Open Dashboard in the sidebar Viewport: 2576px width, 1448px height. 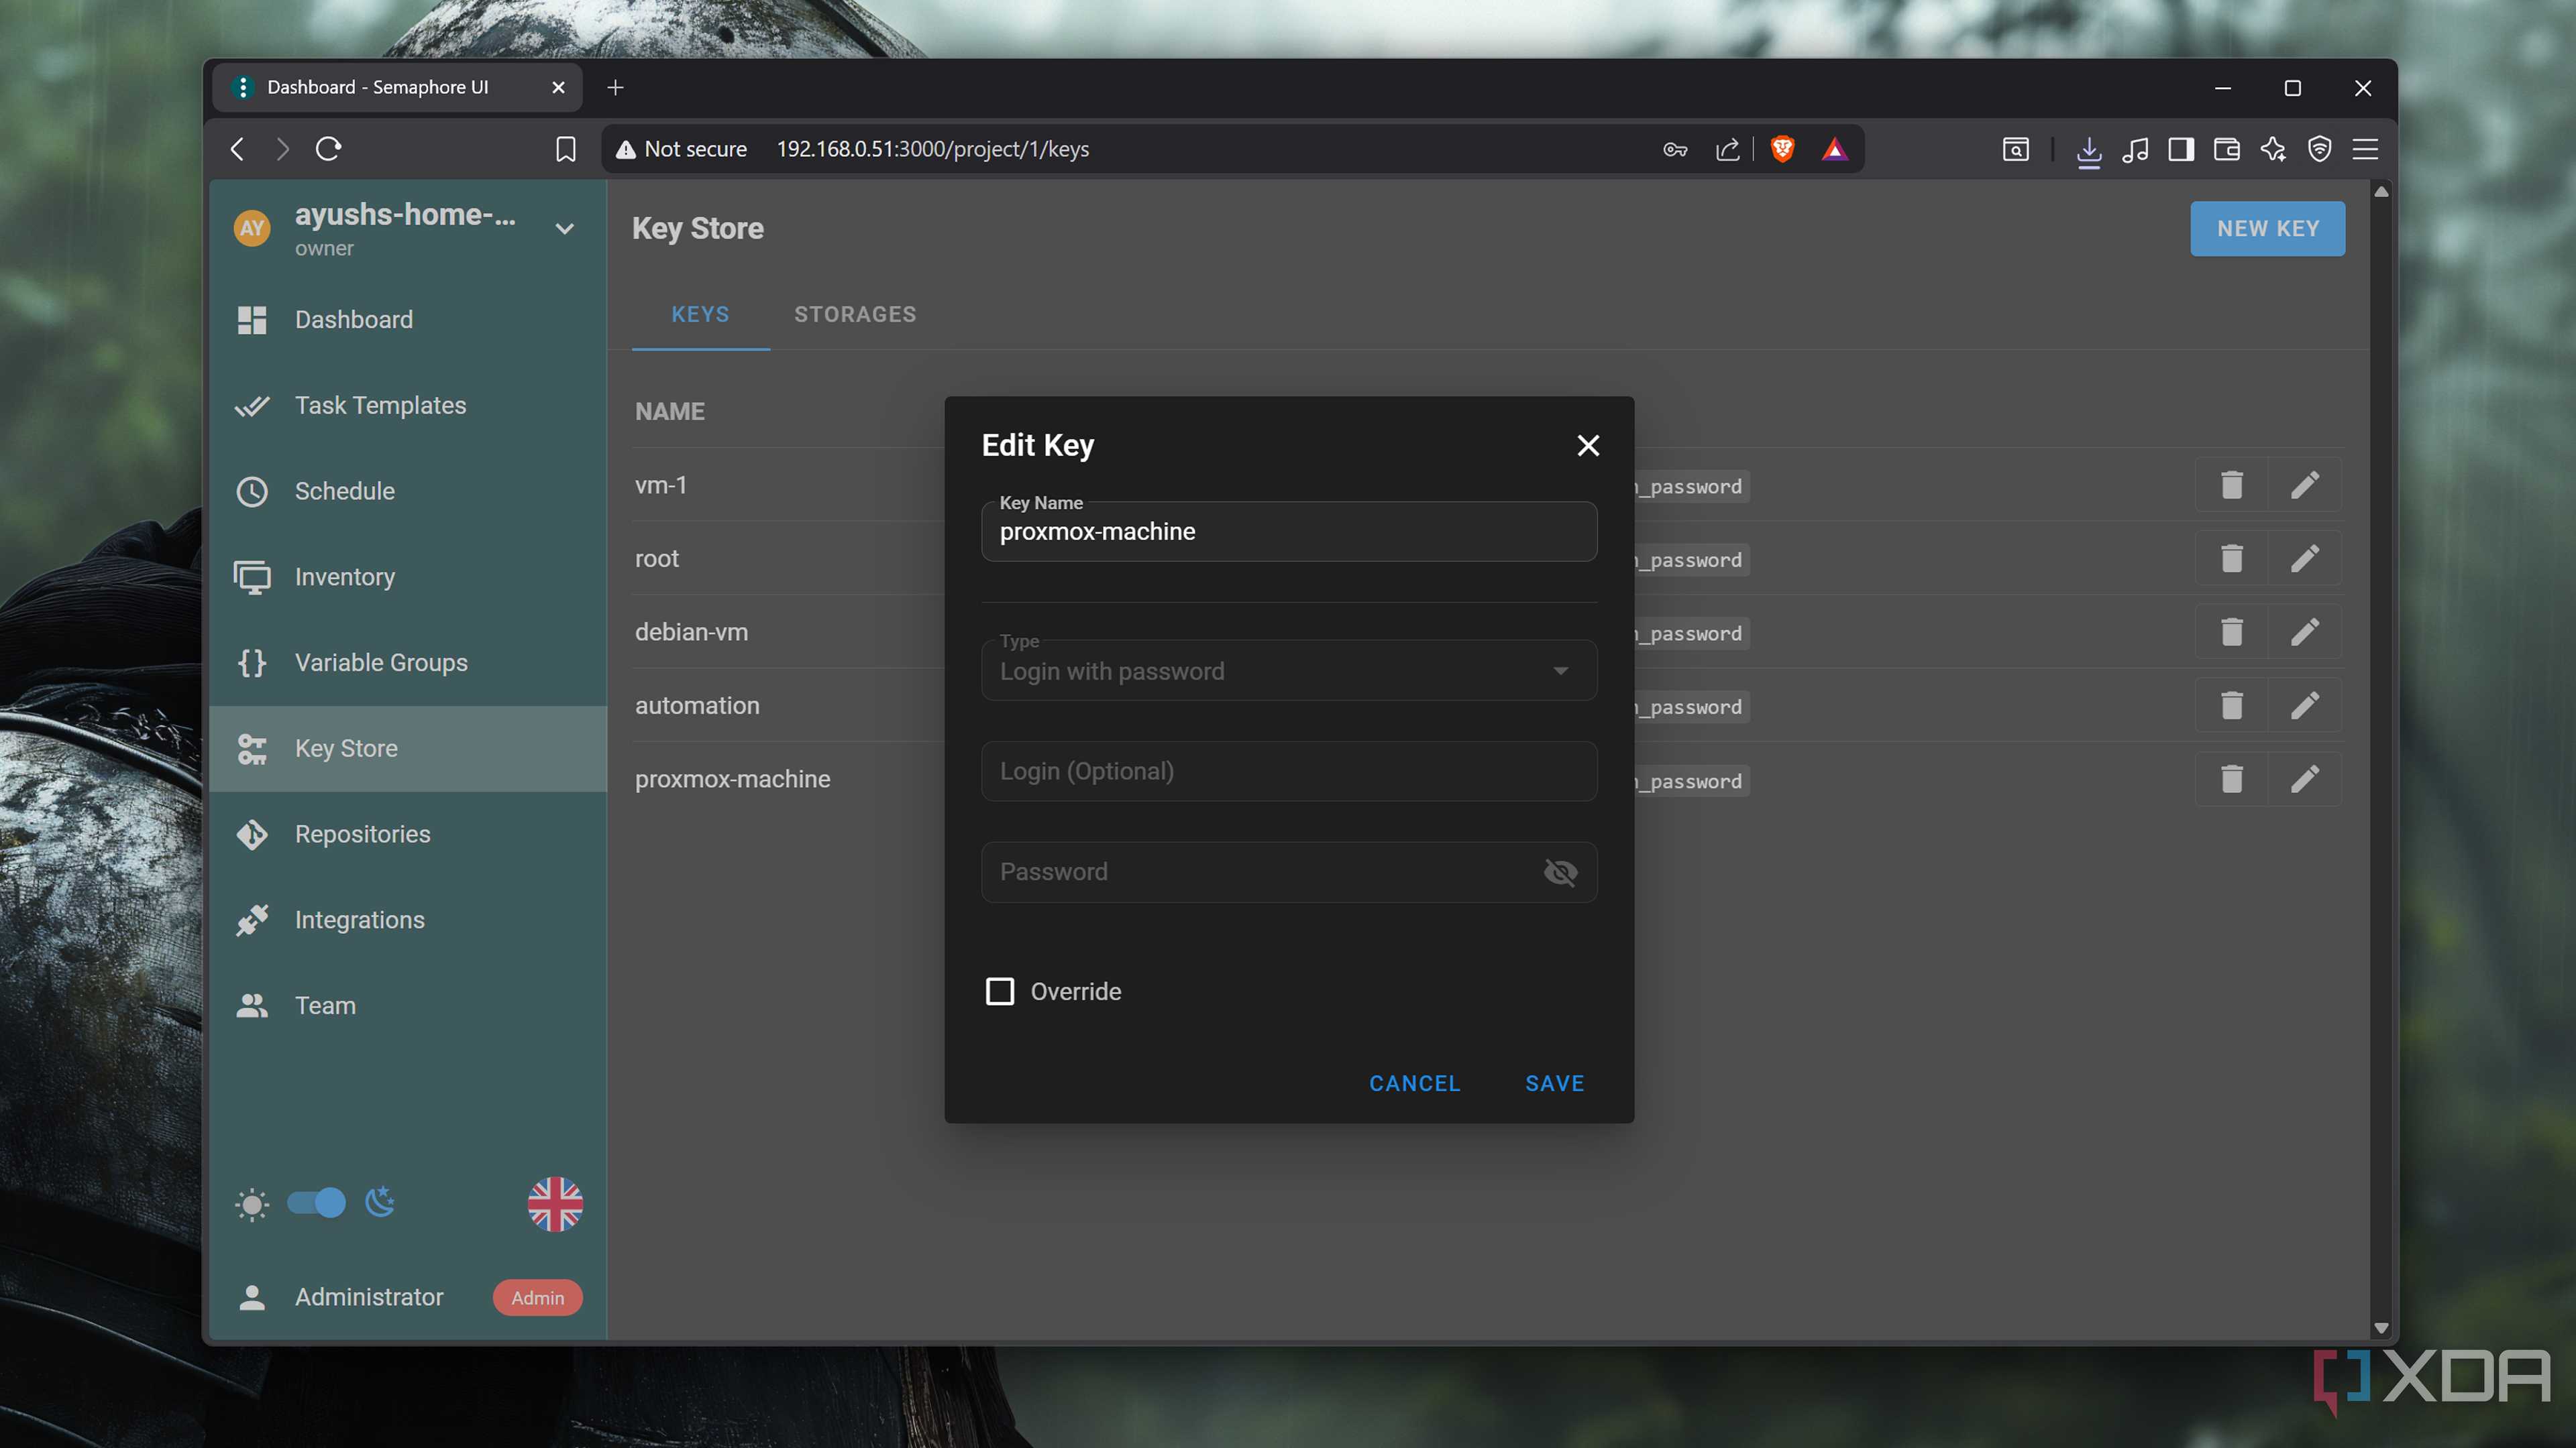(x=408, y=320)
